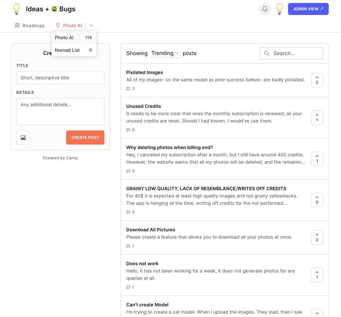Open the Admin View button
The width and height of the screenshot is (341, 317).
(x=308, y=9)
